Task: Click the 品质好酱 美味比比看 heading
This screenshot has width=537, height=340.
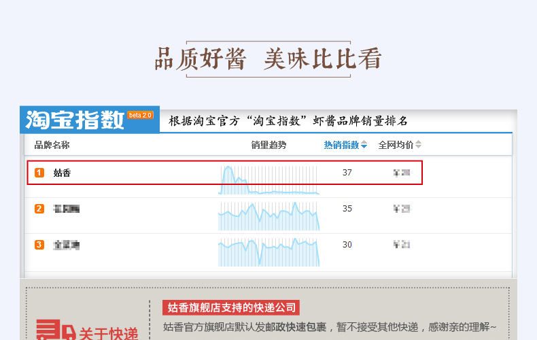Action: (x=268, y=59)
